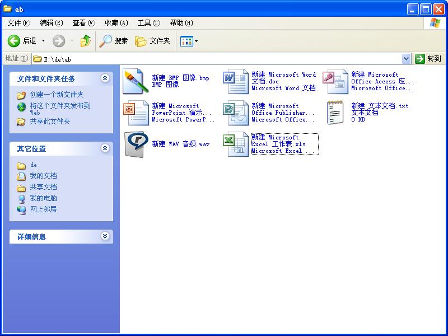This screenshot has height=336, width=448.
Task: Click the Shared Documents folder icon
Action: [x=21, y=188]
